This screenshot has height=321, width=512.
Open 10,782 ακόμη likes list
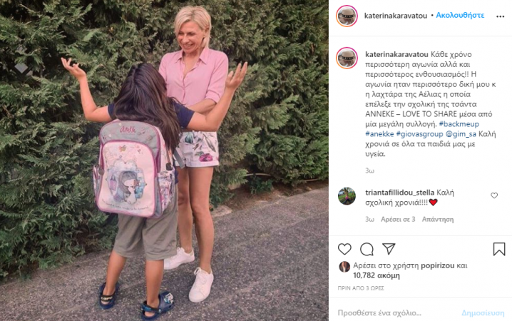point(377,275)
